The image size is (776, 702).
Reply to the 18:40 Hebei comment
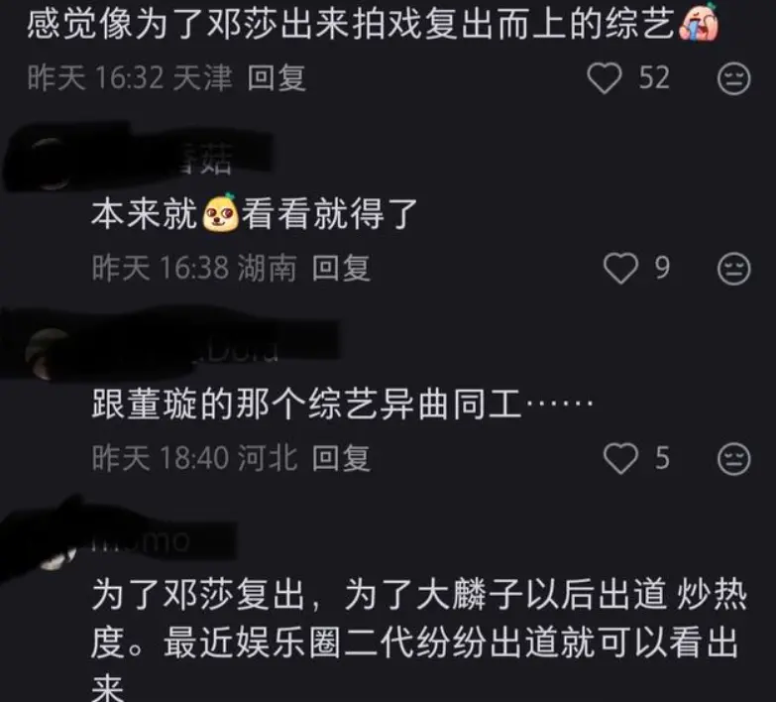[341, 458]
